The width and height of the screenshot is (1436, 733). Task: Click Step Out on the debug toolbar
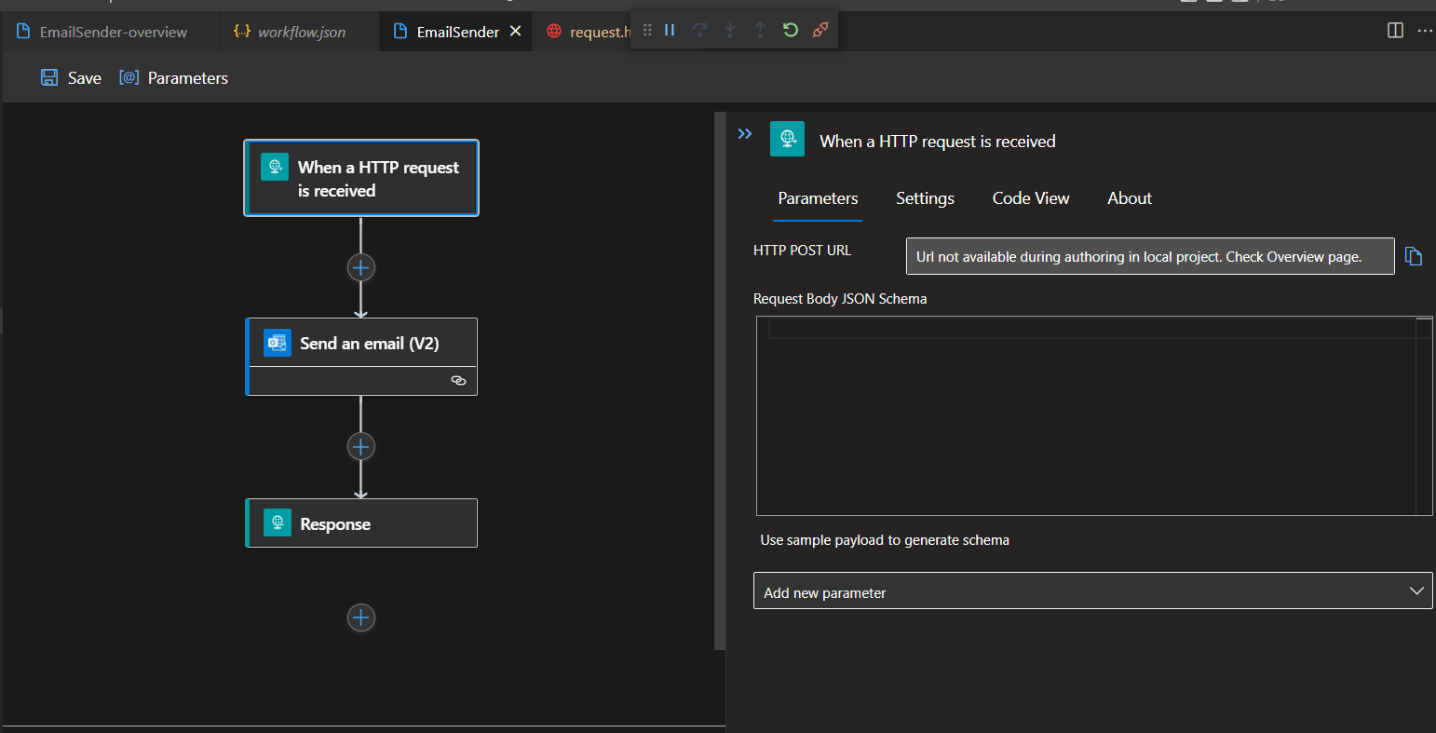[761, 30]
